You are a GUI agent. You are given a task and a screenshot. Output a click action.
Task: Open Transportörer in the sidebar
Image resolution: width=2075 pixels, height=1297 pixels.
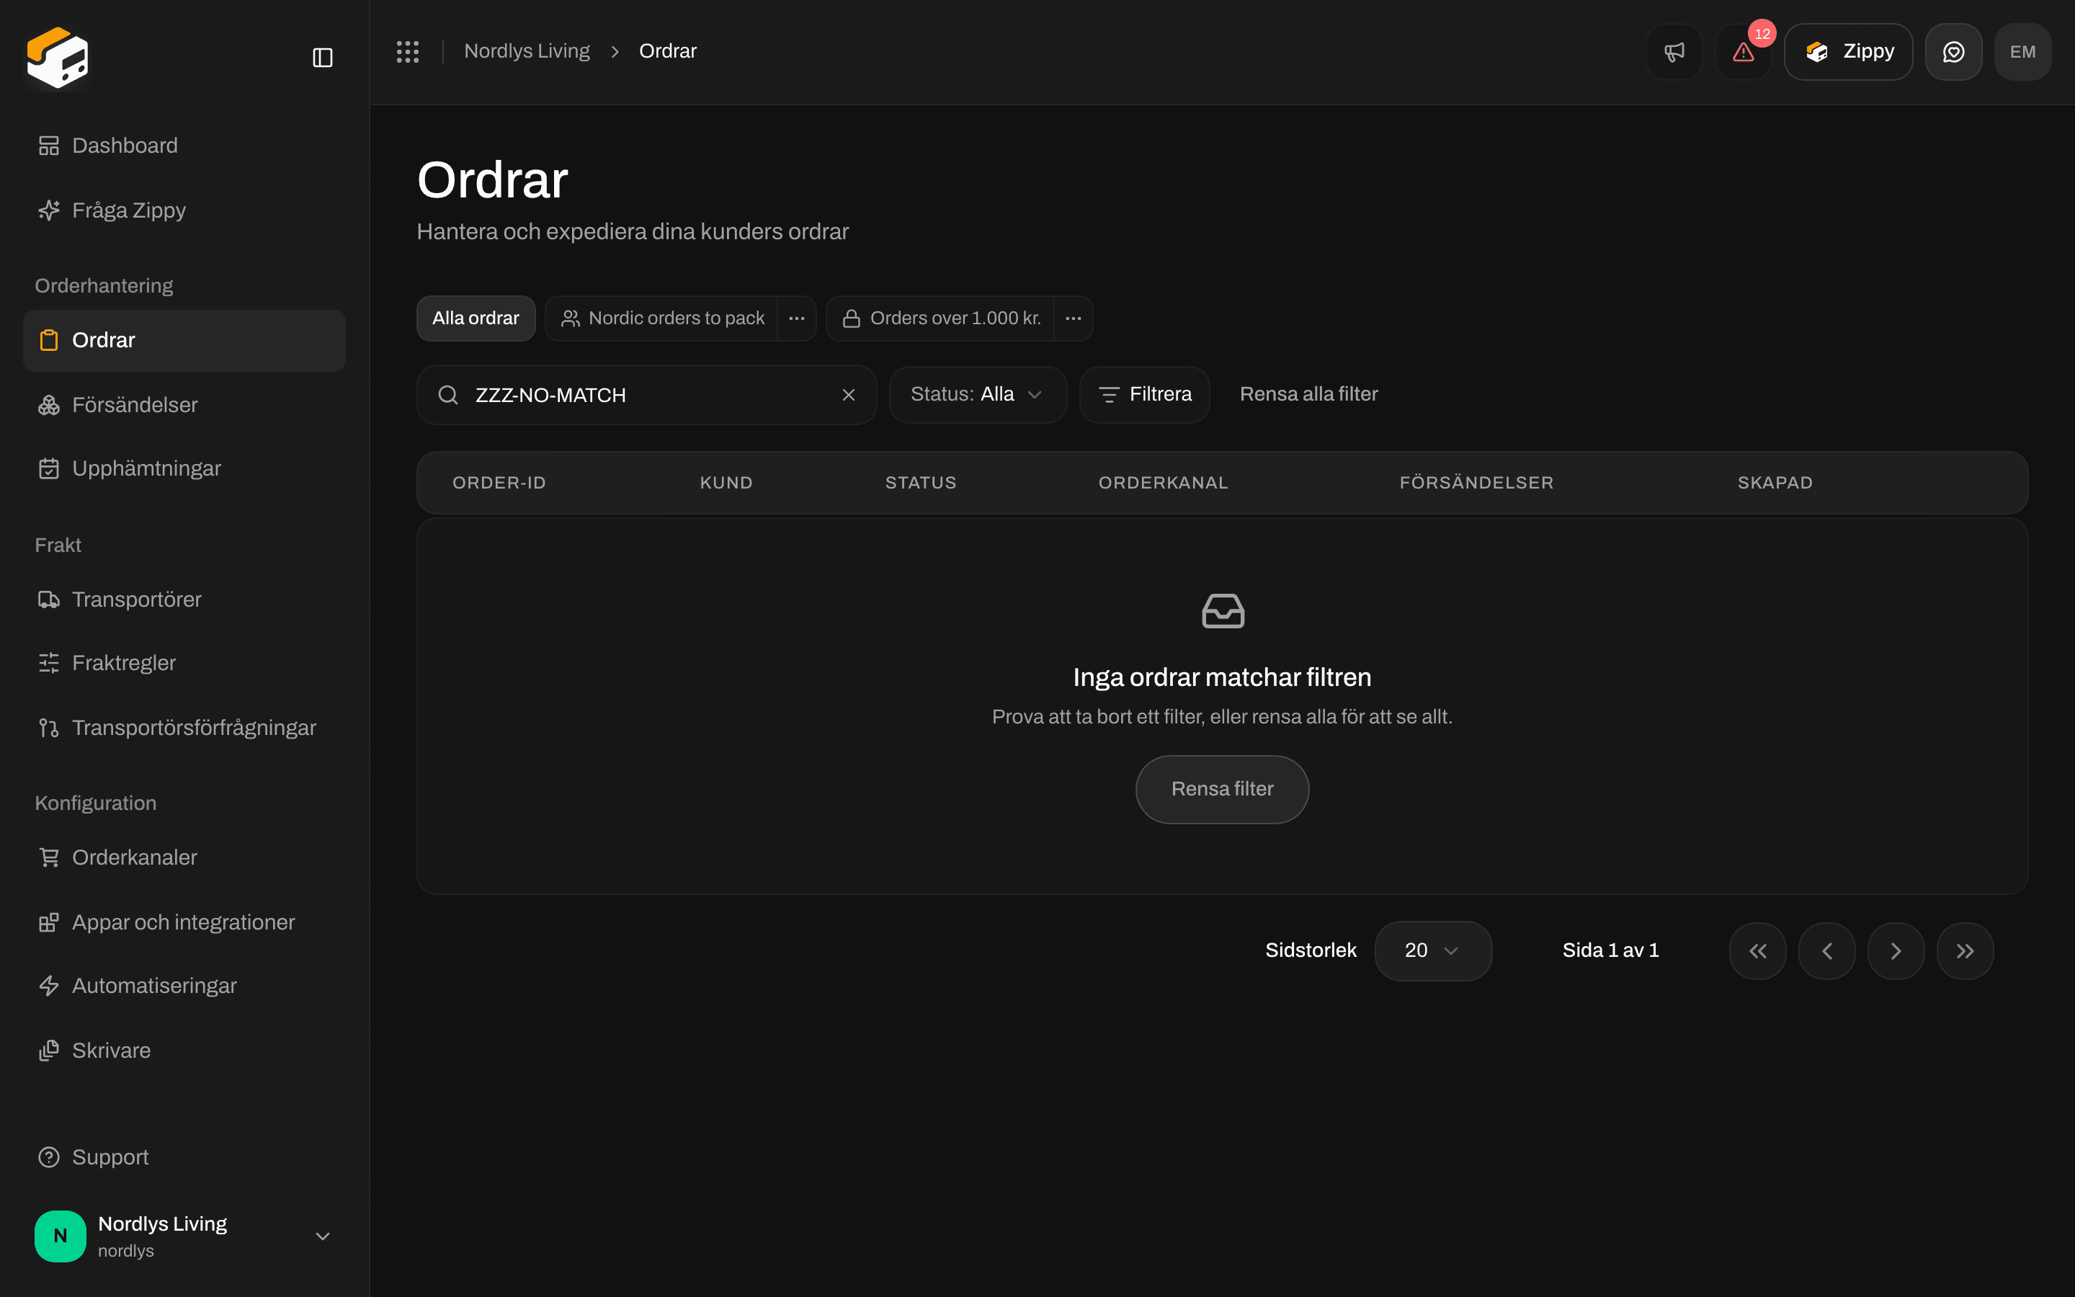[x=184, y=600]
